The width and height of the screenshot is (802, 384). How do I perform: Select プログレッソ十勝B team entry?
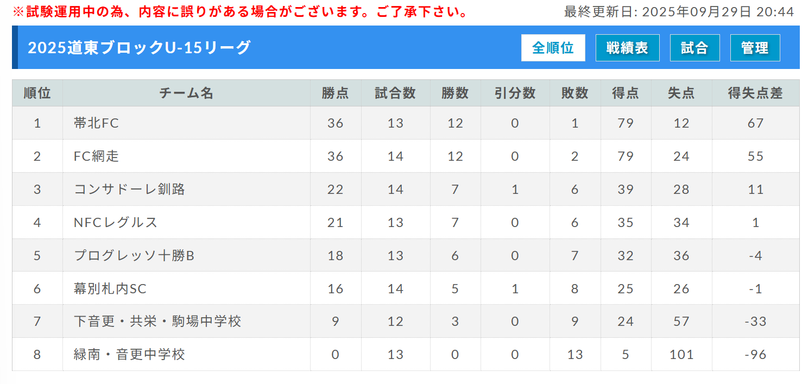[x=134, y=256]
